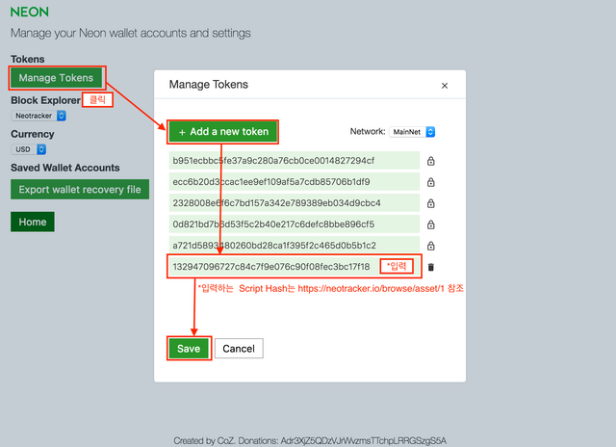Click the lock icon beside ecc6b20d3 hash
Screen dimensions: 616x447
(x=430, y=182)
